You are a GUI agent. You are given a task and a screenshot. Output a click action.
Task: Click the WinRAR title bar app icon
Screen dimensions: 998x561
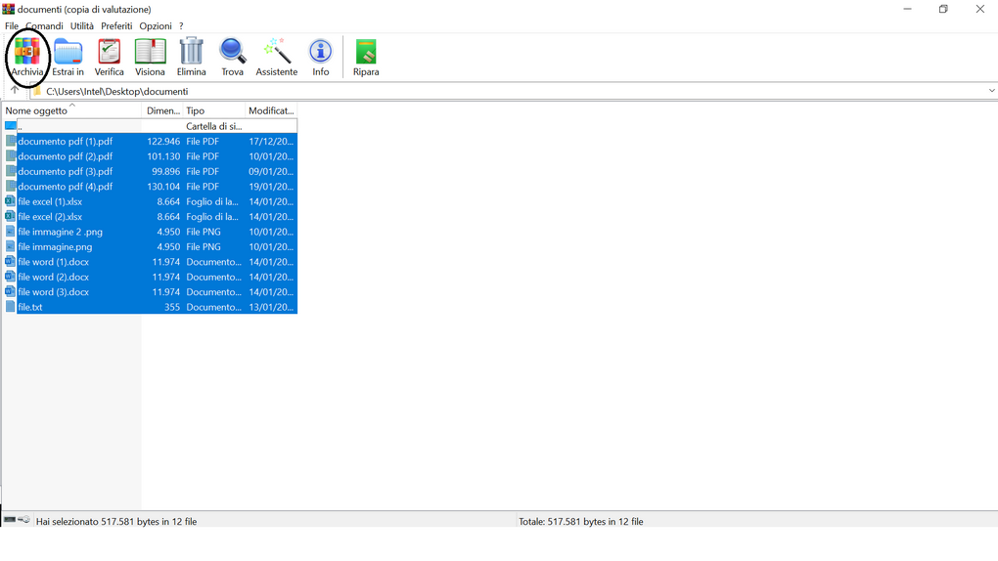[8, 9]
